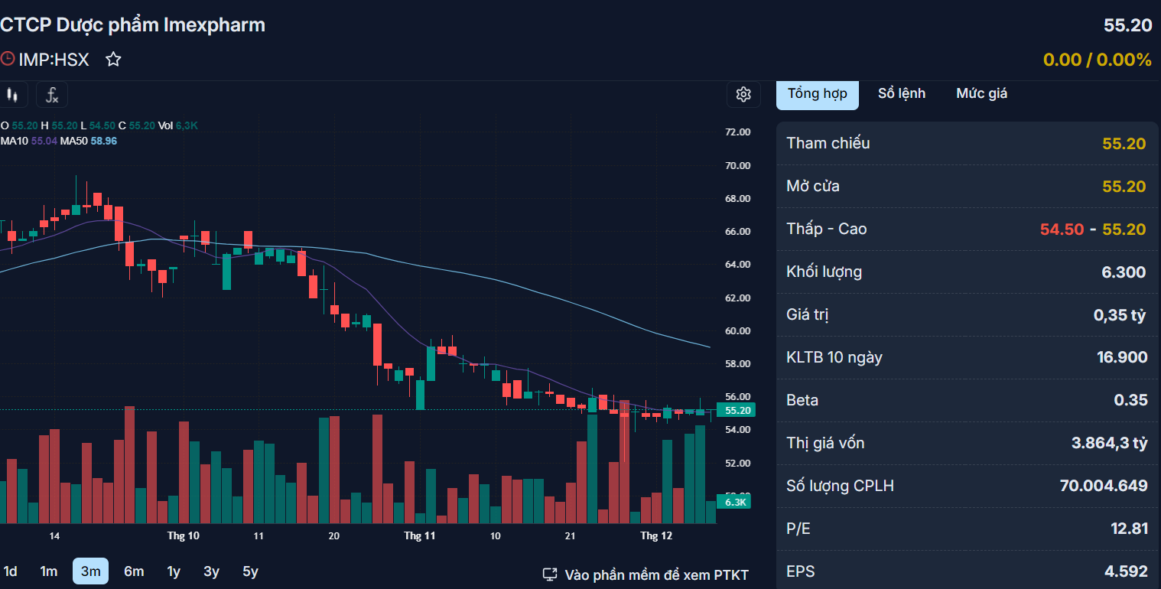Open the candlestick chart type selector
The width and height of the screenshot is (1161, 589).
(x=12, y=95)
